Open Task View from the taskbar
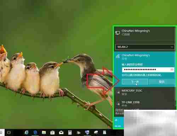Viewport: 177px width, 136px height. click(x=9, y=132)
